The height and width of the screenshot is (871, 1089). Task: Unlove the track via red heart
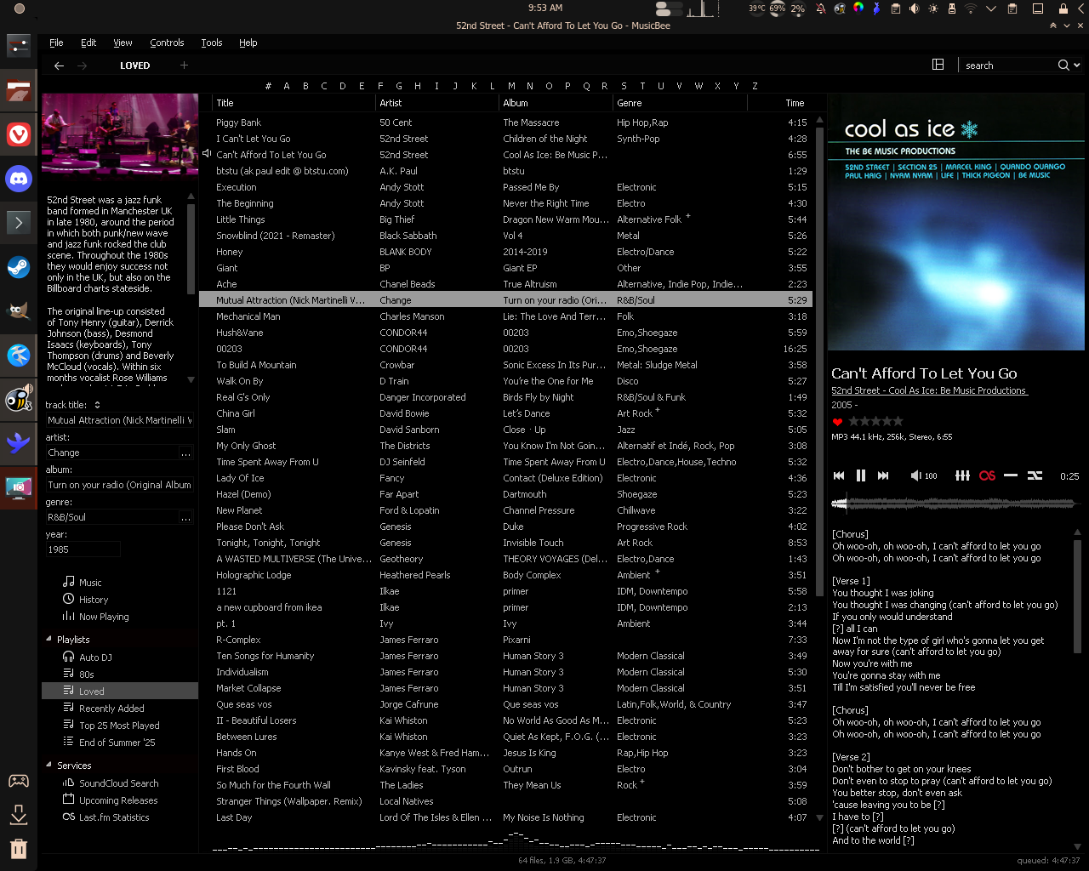point(837,422)
